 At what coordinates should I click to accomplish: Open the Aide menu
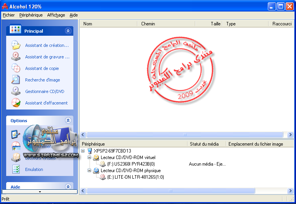tap(74, 15)
